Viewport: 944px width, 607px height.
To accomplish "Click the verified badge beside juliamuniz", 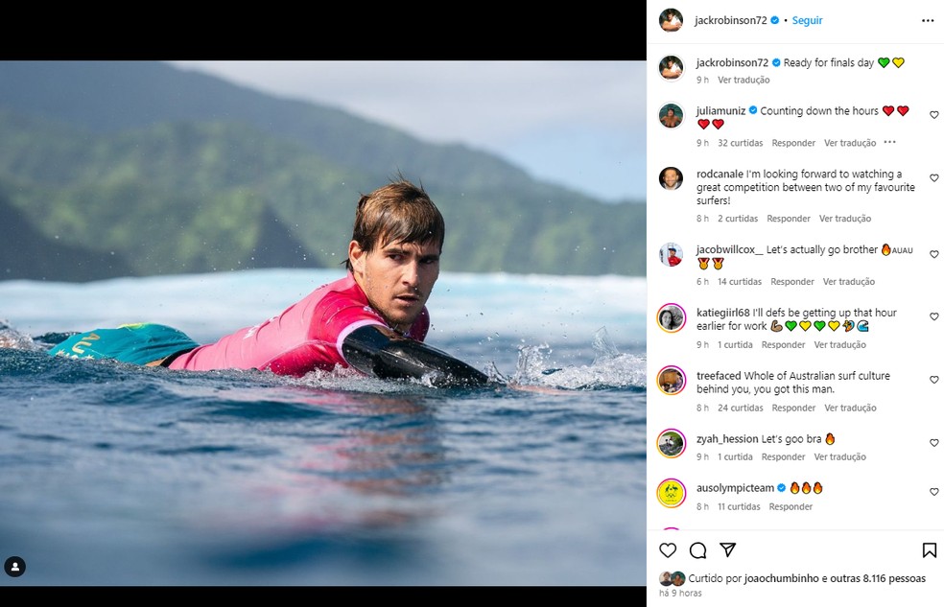I will (x=754, y=110).
